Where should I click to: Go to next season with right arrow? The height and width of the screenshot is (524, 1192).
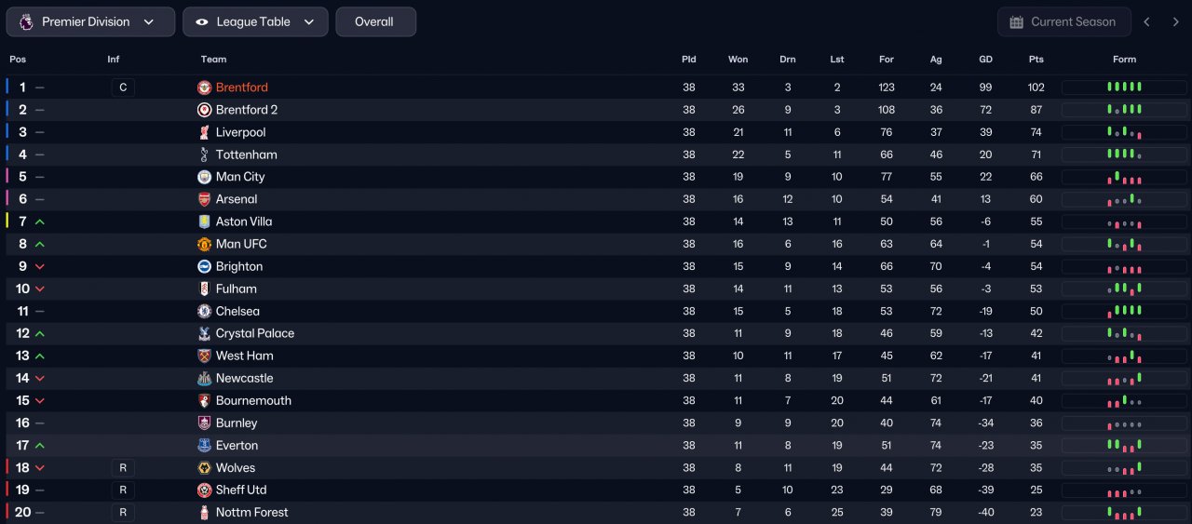[x=1175, y=21]
